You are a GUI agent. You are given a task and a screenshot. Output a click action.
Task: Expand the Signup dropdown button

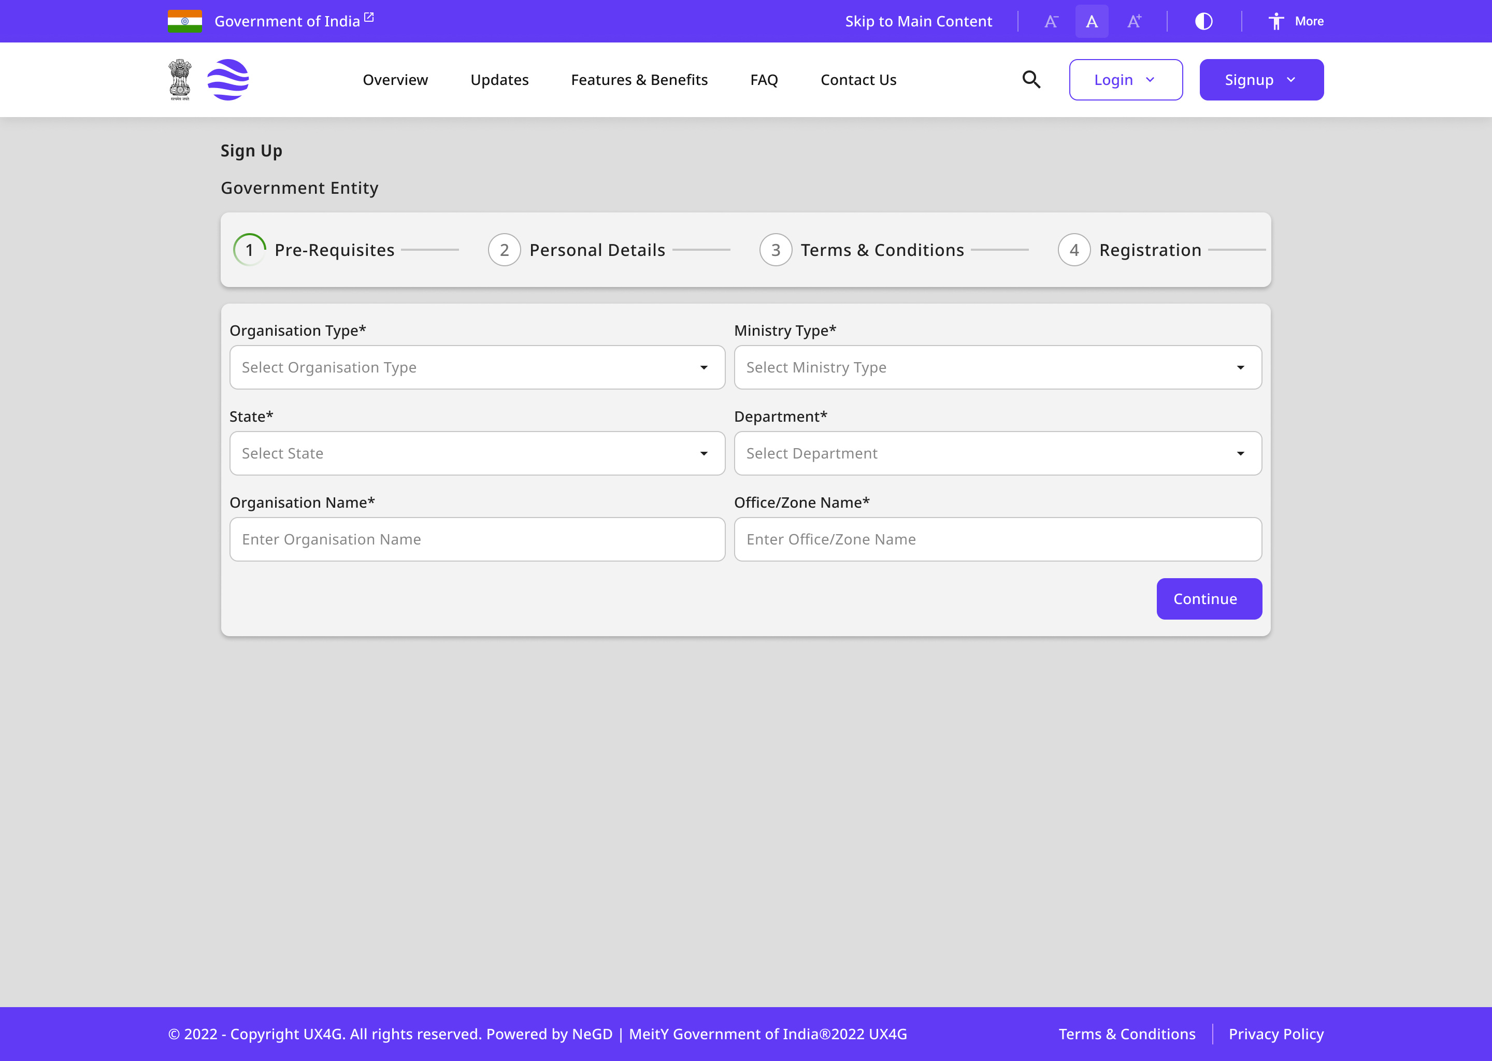click(1261, 80)
